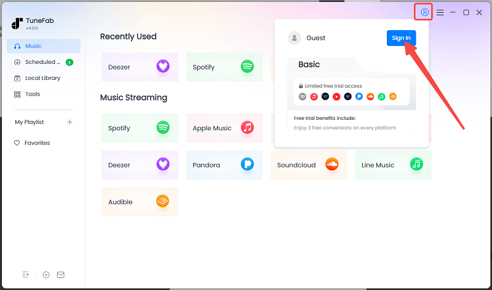Viewport: 492px width, 290px height.
Task: Select the Soundcloud tile
Action: click(x=308, y=165)
